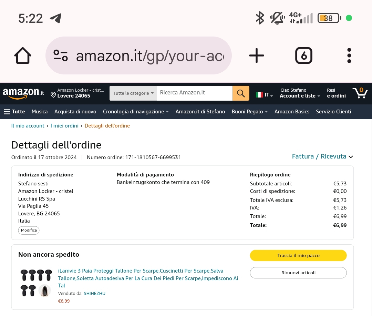Screen dimensions: 372x316
Task: Open new tab with plus icon
Action: pyautogui.click(x=256, y=55)
